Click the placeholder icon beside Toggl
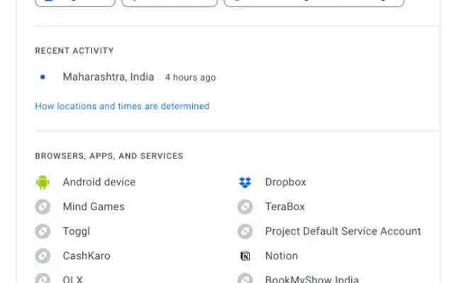The height and width of the screenshot is (283, 461). click(x=43, y=231)
